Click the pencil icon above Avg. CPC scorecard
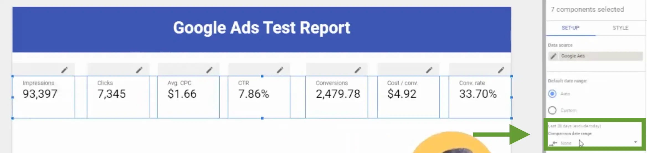Viewport: 647px width, 153px height. point(209,70)
